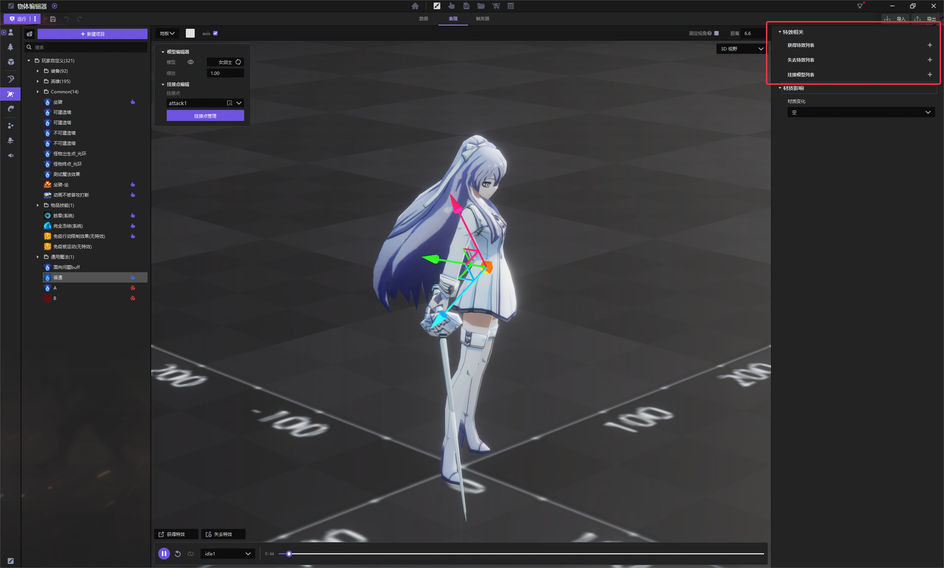Expand the 装备(92) folder

pos(38,71)
